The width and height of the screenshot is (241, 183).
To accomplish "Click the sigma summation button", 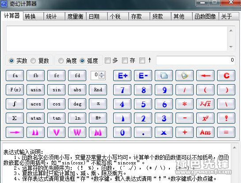I will coord(15,118).
